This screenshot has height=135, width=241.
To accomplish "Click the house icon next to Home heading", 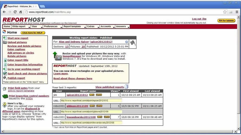I will pos(4,32).
